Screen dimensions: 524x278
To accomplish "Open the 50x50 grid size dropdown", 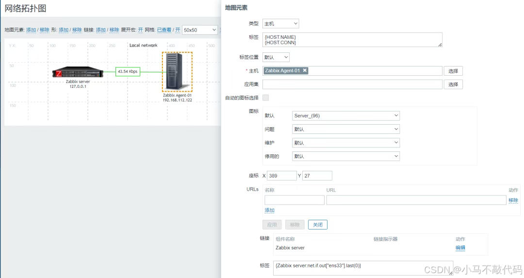I will tap(200, 30).
